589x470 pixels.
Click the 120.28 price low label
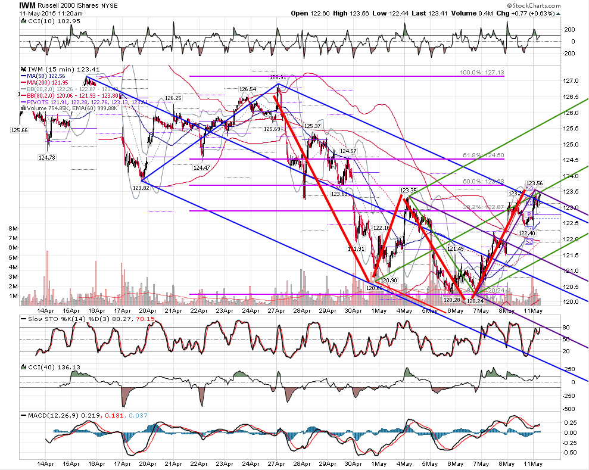coord(452,300)
